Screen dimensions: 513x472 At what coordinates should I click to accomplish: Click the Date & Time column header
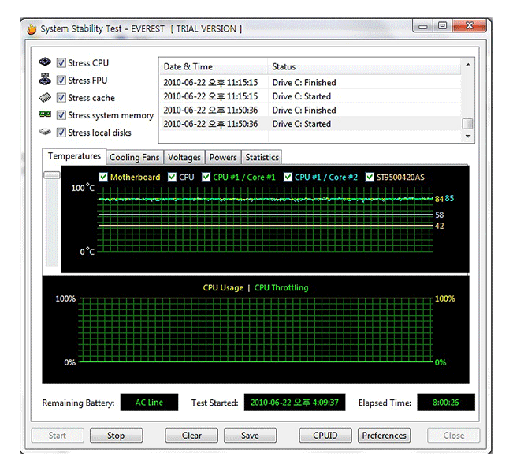(214, 66)
